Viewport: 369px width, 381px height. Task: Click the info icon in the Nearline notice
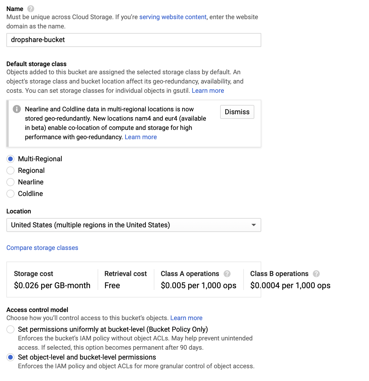tap(17, 109)
